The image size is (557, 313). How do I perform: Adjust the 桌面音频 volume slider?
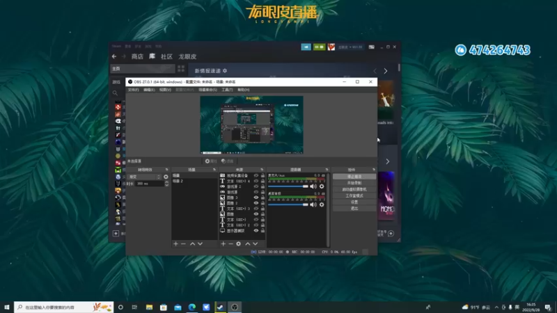288,204
